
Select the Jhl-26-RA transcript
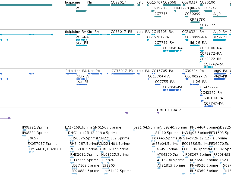tap(195, 45)
